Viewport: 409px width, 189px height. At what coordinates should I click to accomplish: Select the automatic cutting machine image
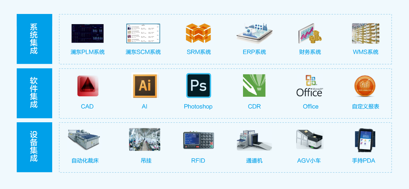pos(84,139)
